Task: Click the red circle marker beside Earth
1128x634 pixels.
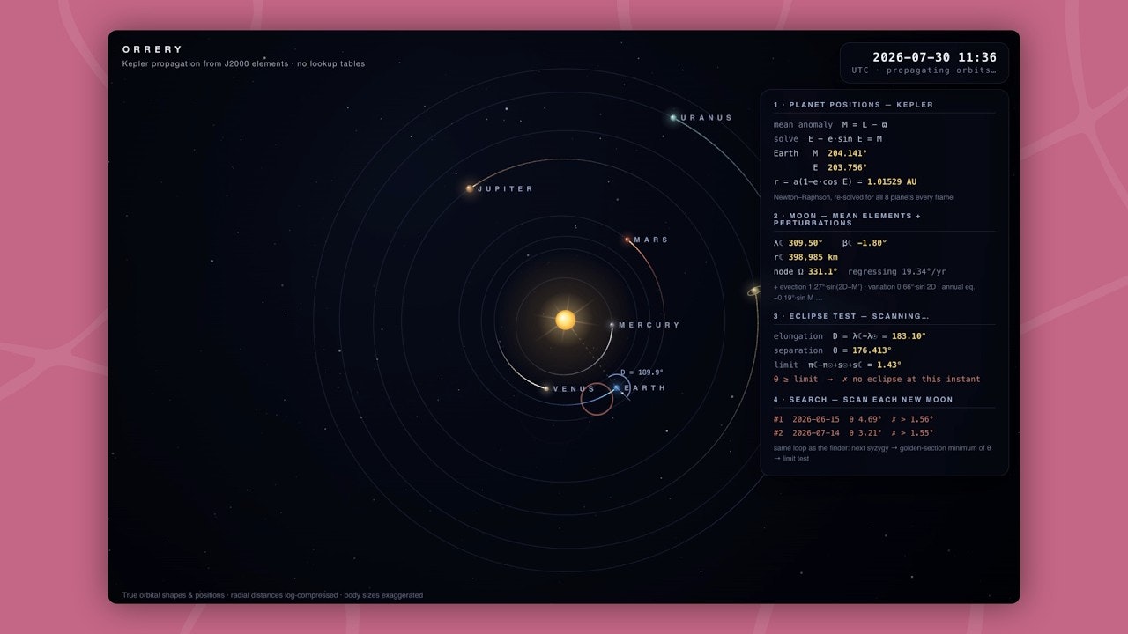Action: click(x=597, y=399)
